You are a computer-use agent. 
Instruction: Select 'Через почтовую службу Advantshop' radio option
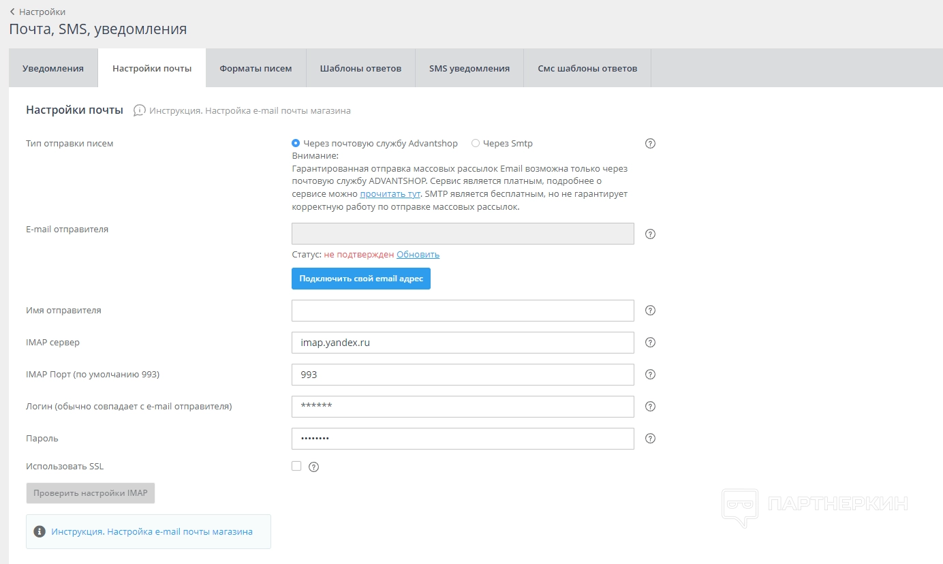296,144
